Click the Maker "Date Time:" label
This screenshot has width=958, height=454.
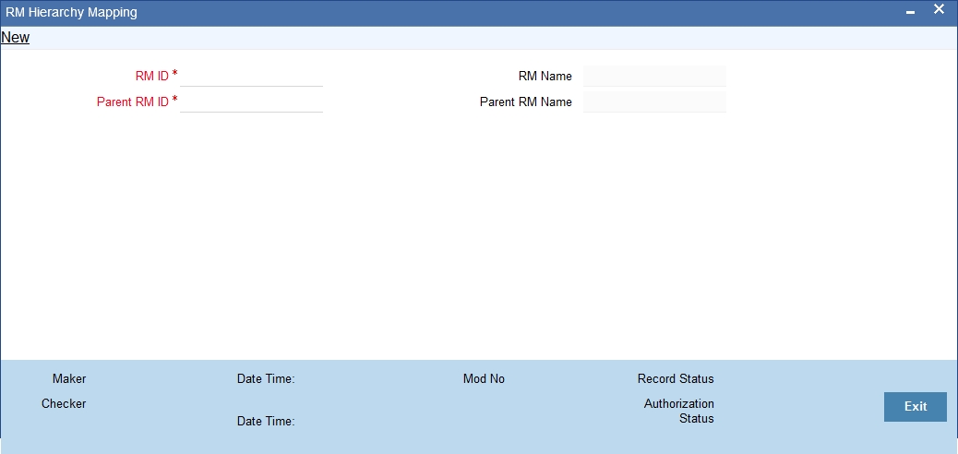point(266,379)
